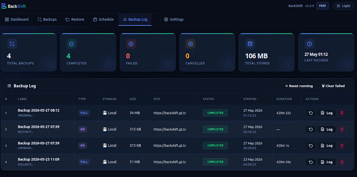Click the label Backup 2026-05-27 08:12
The height and width of the screenshot is (177, 357).
(39, 110)
